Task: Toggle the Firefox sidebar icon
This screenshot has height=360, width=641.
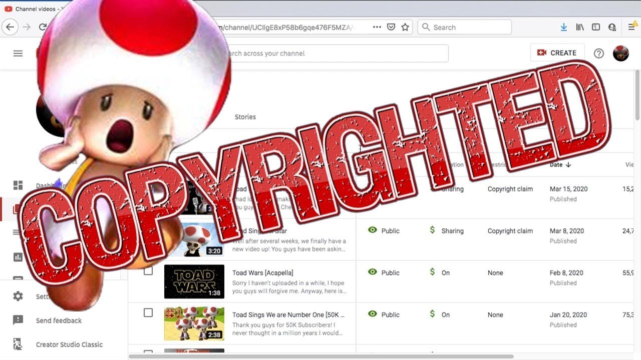Action: (x=596, y=27)
